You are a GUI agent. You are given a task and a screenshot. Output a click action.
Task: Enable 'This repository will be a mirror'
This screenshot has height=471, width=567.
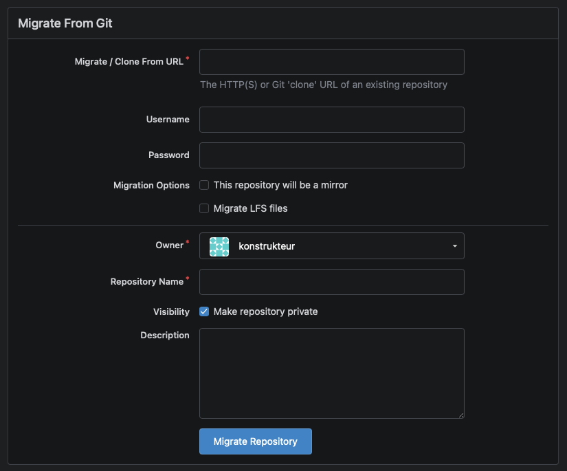(204, 185)
